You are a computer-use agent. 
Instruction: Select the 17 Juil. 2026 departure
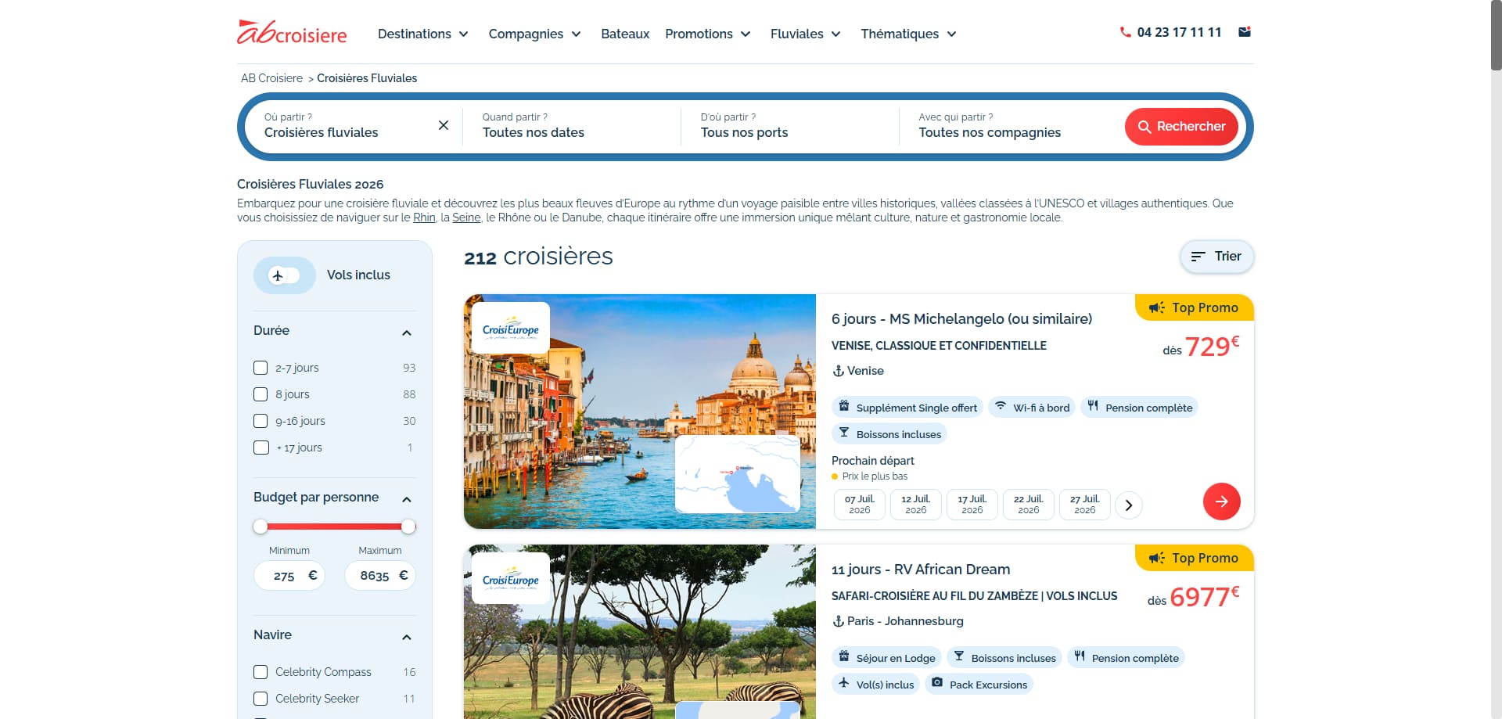tap(972, 505)
